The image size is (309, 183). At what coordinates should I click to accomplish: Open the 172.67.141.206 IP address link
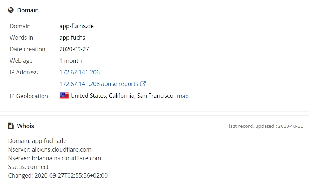click(80, 72)
